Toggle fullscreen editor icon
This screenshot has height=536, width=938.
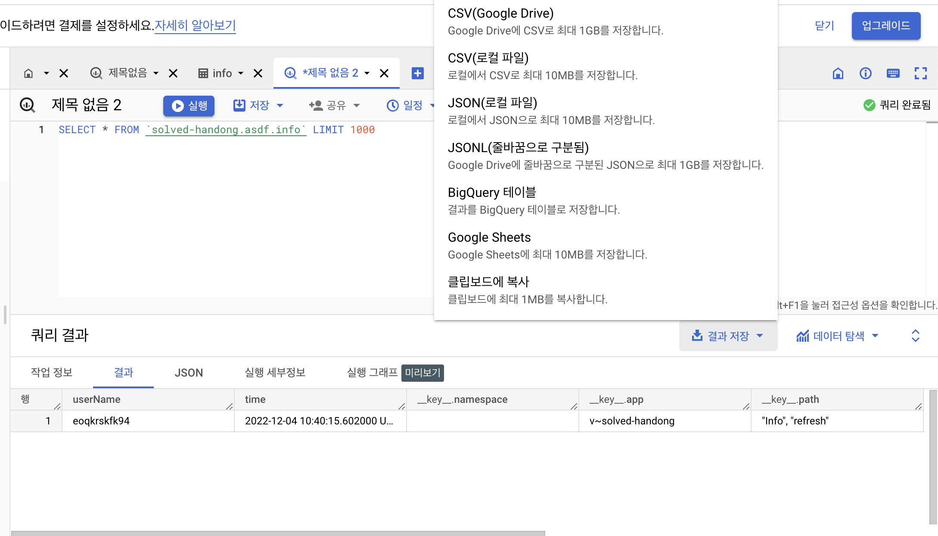click(920, 73)
